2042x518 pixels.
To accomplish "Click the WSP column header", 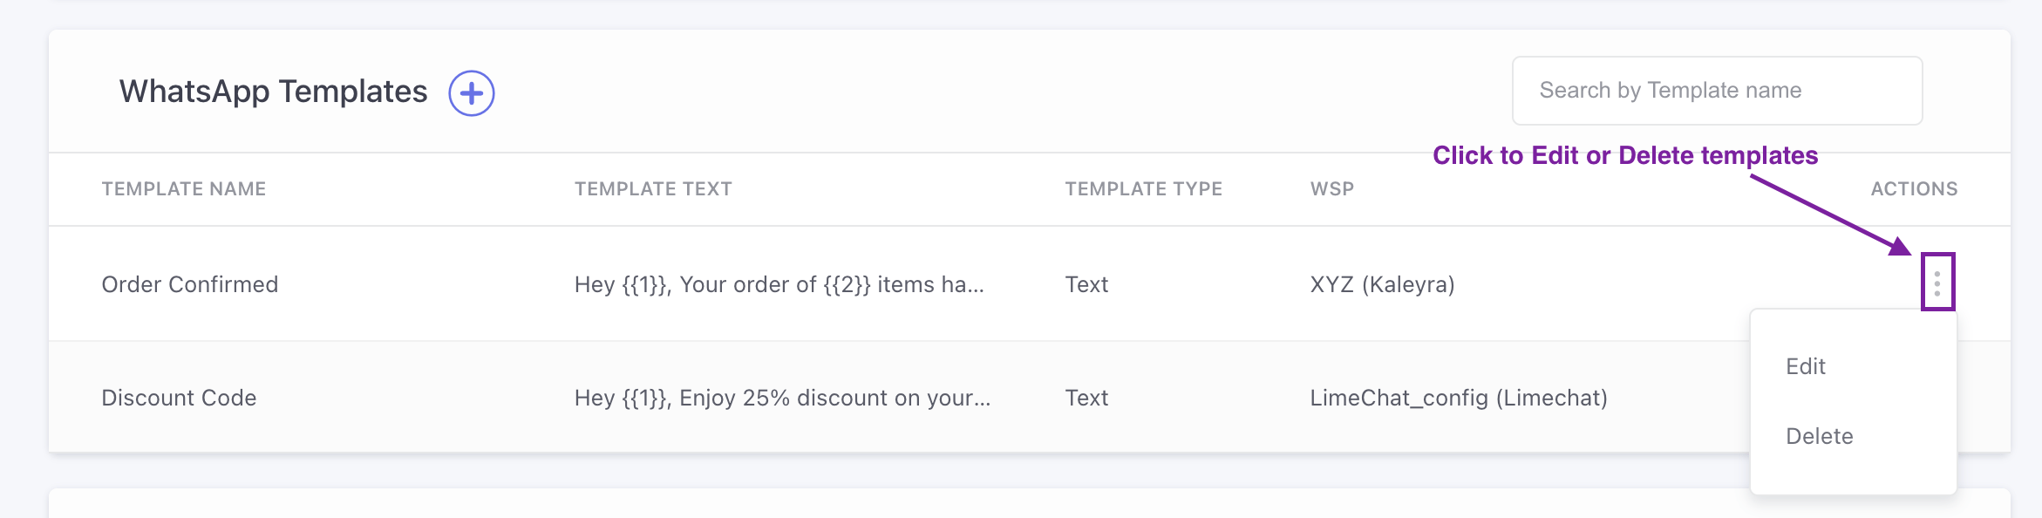I will pos(1332,189).
